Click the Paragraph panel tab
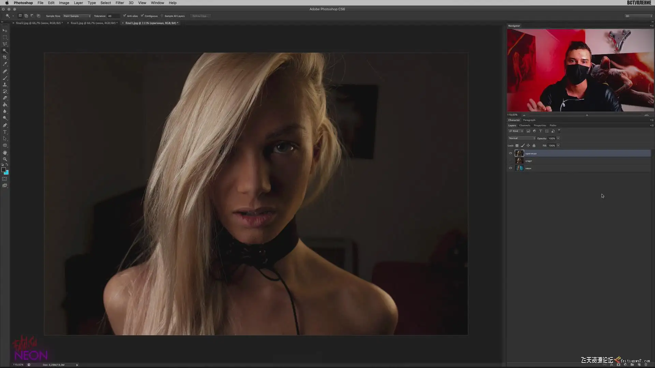Viewport: 655px width, 368px height. (x=529, y=120)
